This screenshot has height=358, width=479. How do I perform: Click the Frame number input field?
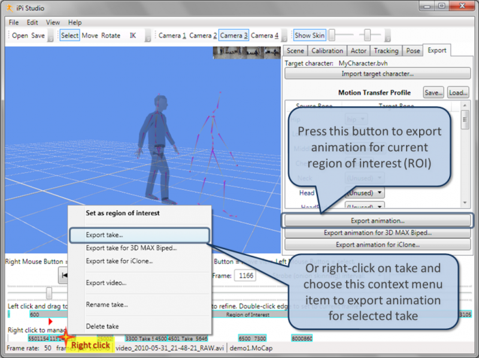[245, 276]
